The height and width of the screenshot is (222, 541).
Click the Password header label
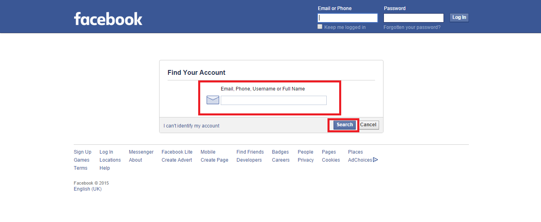click(394, 8)
